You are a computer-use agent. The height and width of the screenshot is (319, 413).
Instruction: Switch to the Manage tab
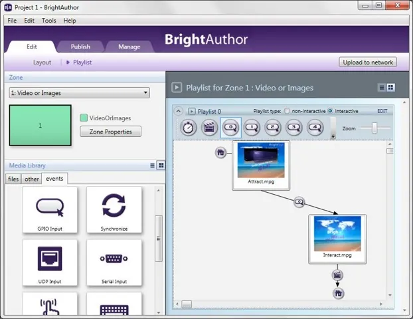(129, 47)
